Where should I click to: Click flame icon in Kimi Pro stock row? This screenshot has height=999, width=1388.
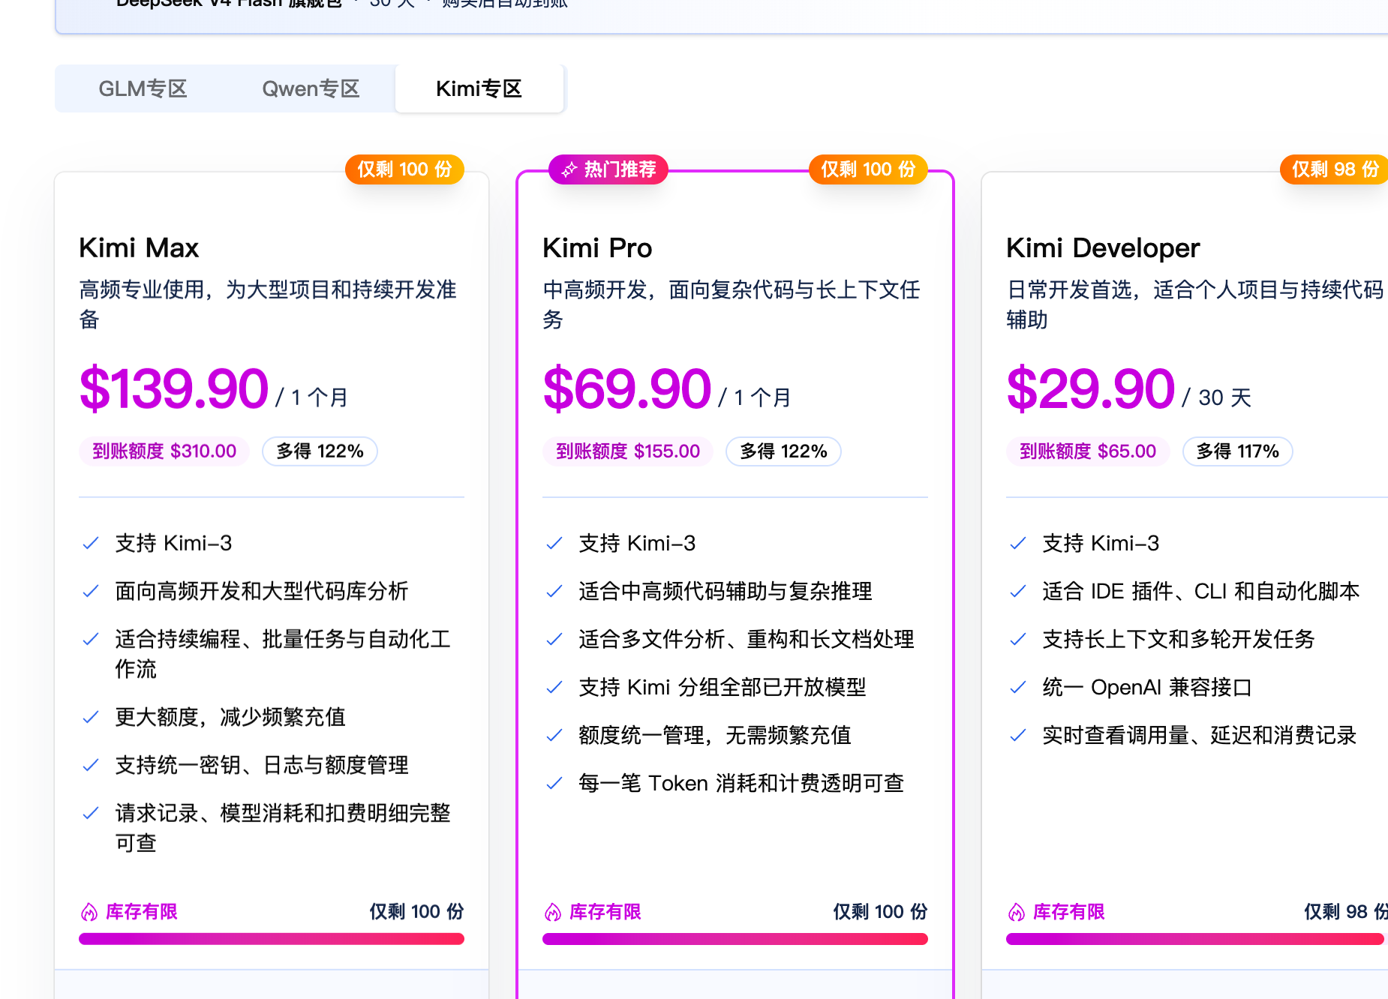click(553, 912)
